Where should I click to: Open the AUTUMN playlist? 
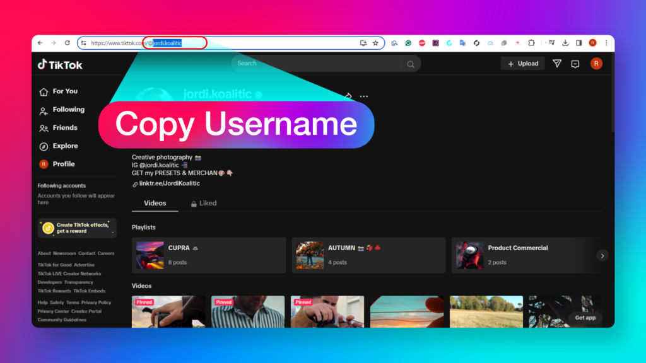pyautogui.click(x=368, y=255)
